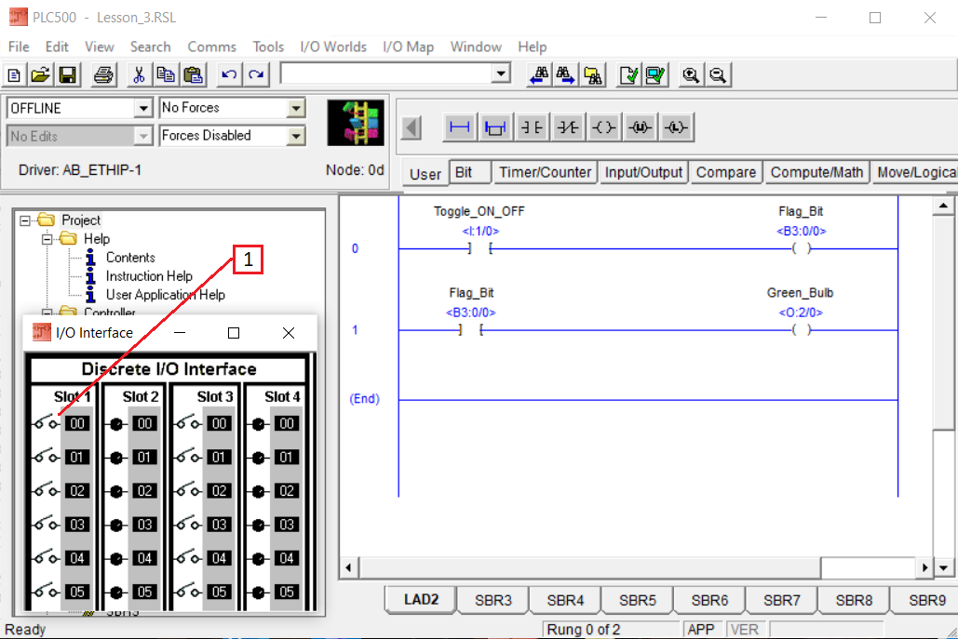Click the Zoom in magnifier icon
This screenshot has width=958, height=639.
tap(691, 75)
